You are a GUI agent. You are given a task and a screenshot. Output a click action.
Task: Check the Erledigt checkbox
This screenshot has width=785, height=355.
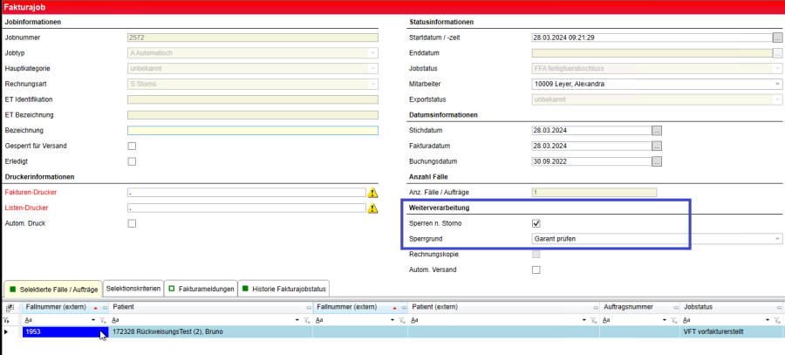[x=132, y=161]
